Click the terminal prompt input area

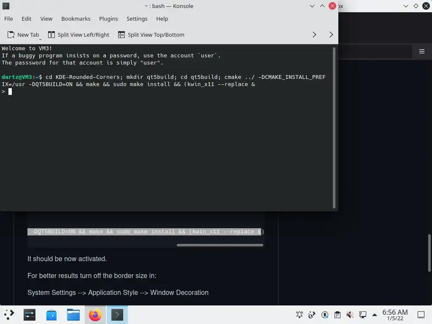pyautogui.click(x=10, y=92)
